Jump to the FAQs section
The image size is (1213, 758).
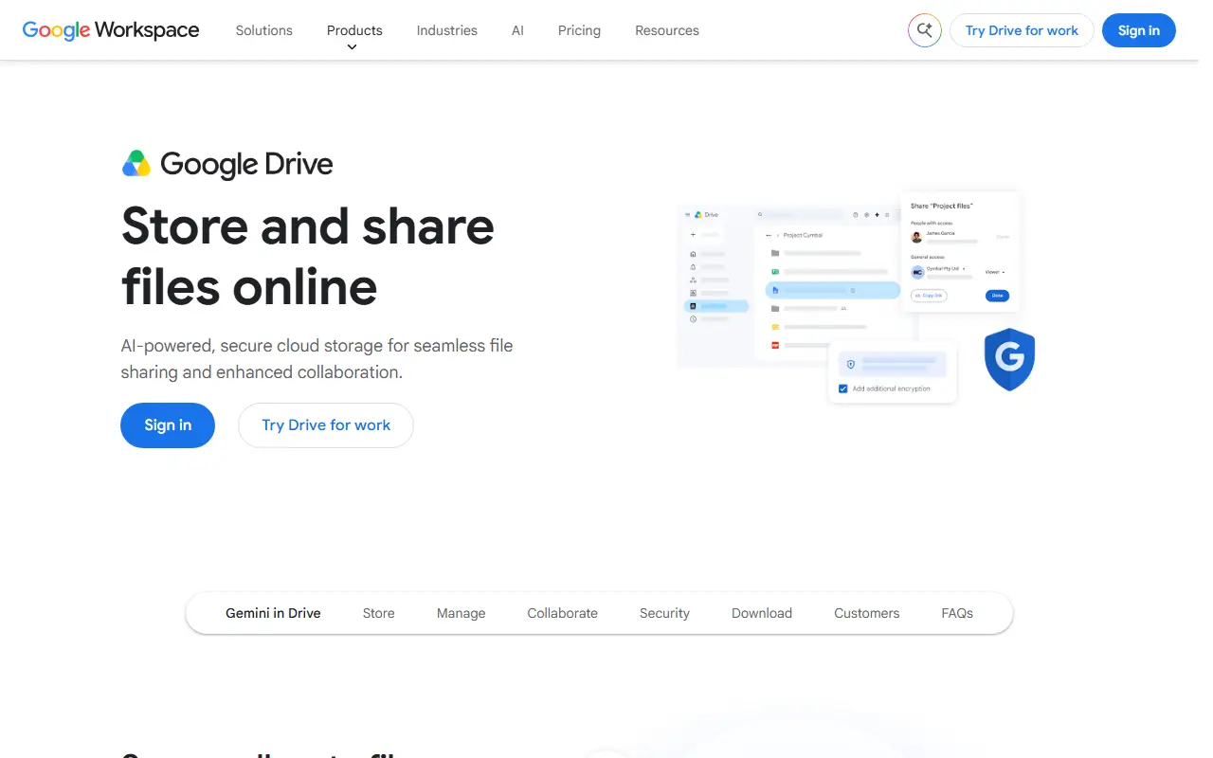point(957,613)
